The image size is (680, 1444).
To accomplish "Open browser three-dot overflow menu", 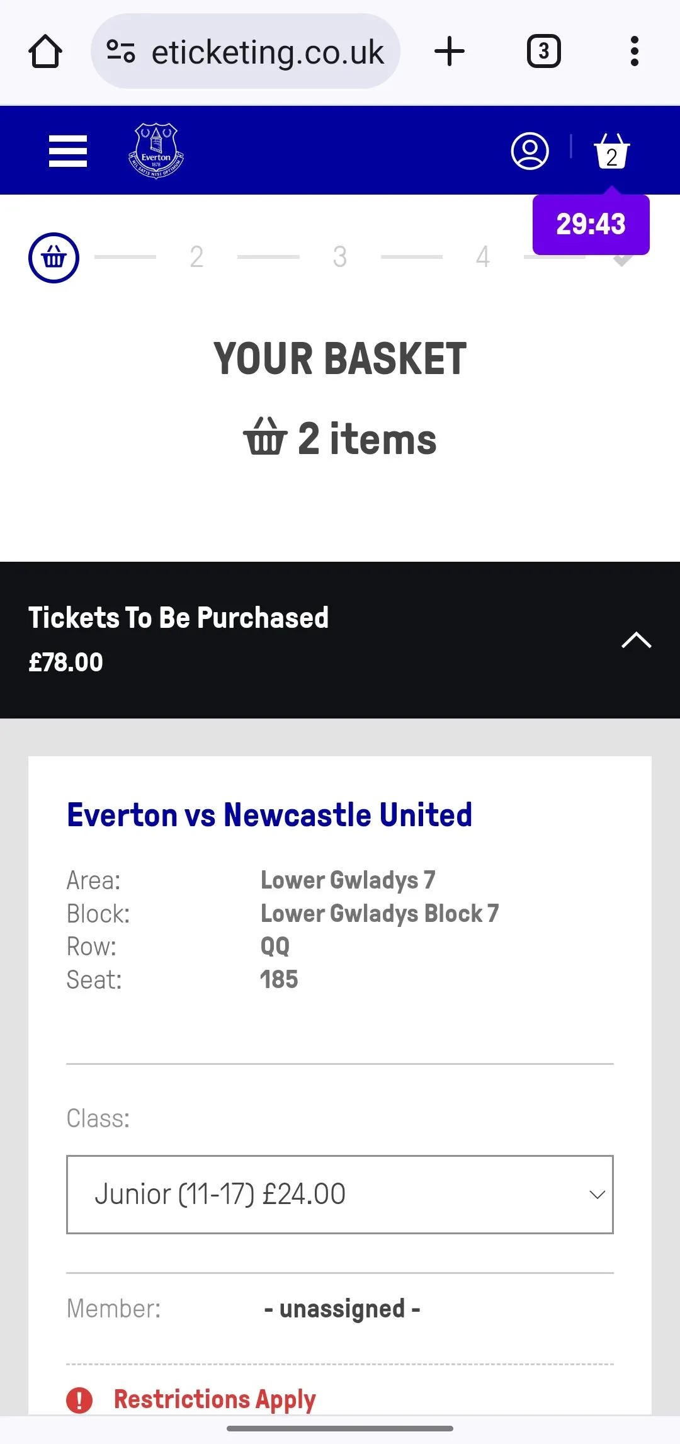I will click(x=634, y=52).
